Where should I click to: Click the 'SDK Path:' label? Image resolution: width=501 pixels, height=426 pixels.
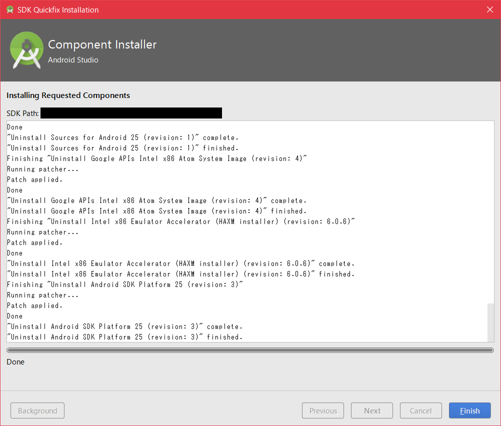(x=22, y=113)
